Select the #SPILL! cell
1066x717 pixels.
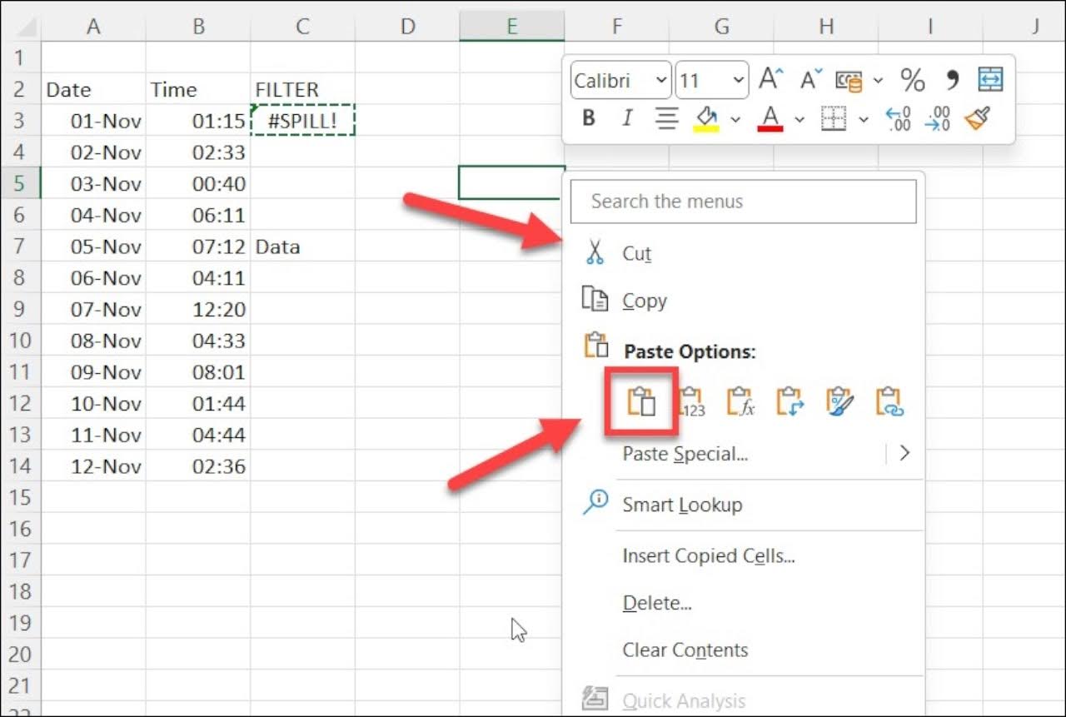[303, 121]
